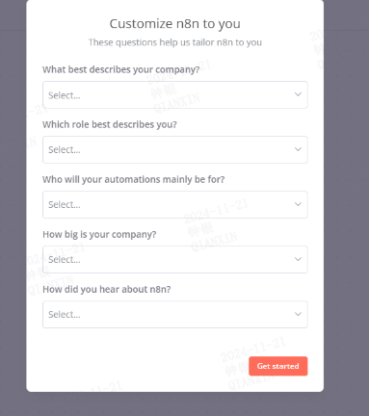Open the role selection dropdown field
This screenshot has height=416, width=369.
tap(175, 149)
